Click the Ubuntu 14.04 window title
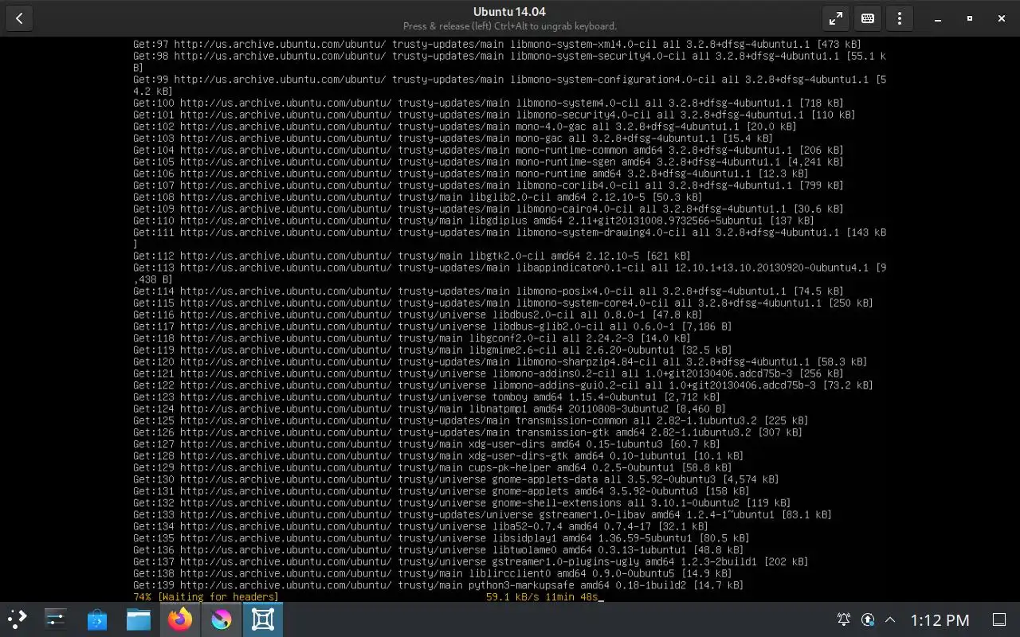The width and height of the screenshot is (1020, 637). [510, 11]
